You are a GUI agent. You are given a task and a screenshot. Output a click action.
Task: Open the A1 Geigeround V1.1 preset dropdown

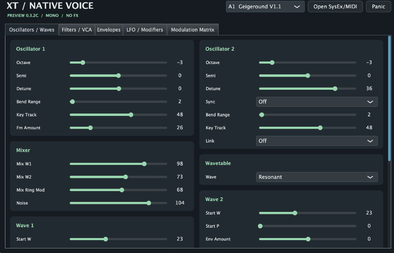[265, 7]
